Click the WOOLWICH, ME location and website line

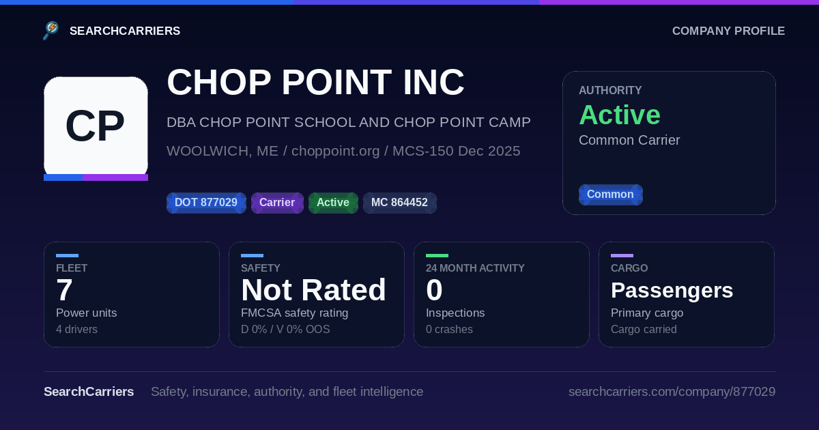tap(343, 151)
